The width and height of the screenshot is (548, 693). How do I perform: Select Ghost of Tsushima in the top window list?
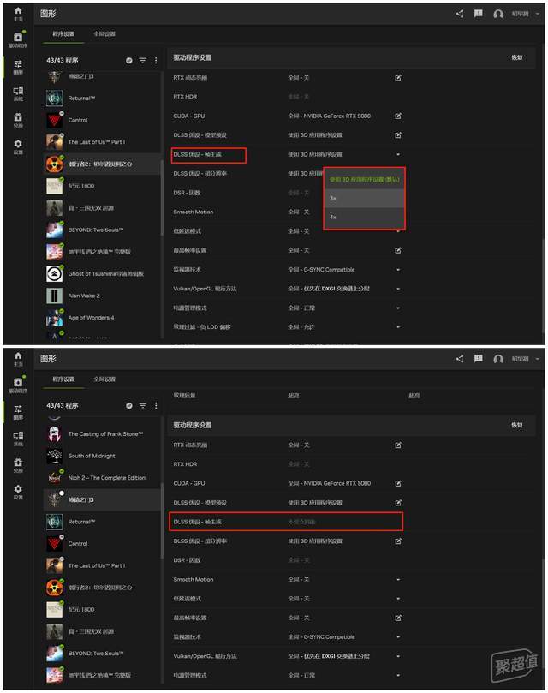click(103, 274)
